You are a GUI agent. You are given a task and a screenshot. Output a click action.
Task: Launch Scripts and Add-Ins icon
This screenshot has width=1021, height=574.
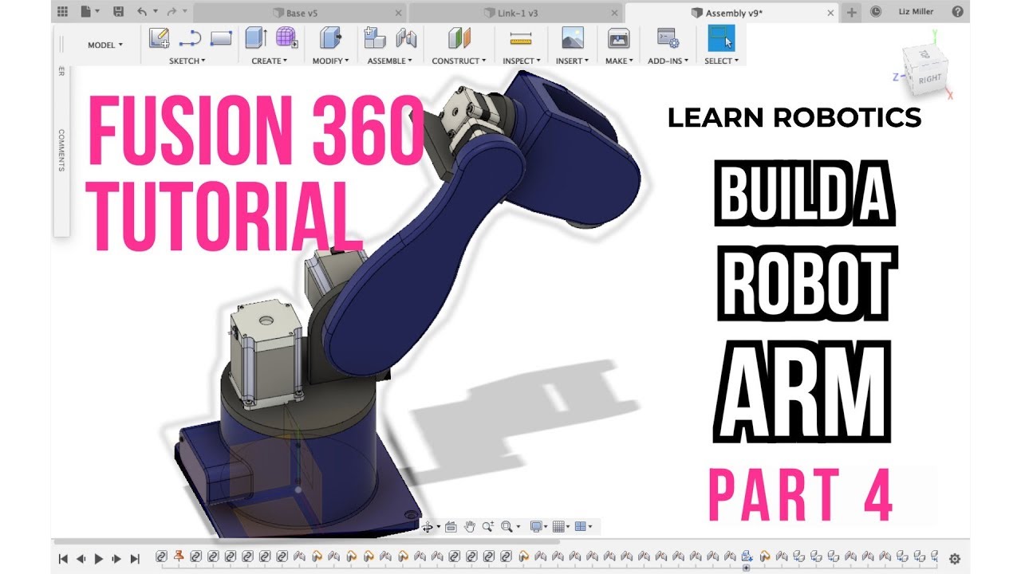pos(667,38)
